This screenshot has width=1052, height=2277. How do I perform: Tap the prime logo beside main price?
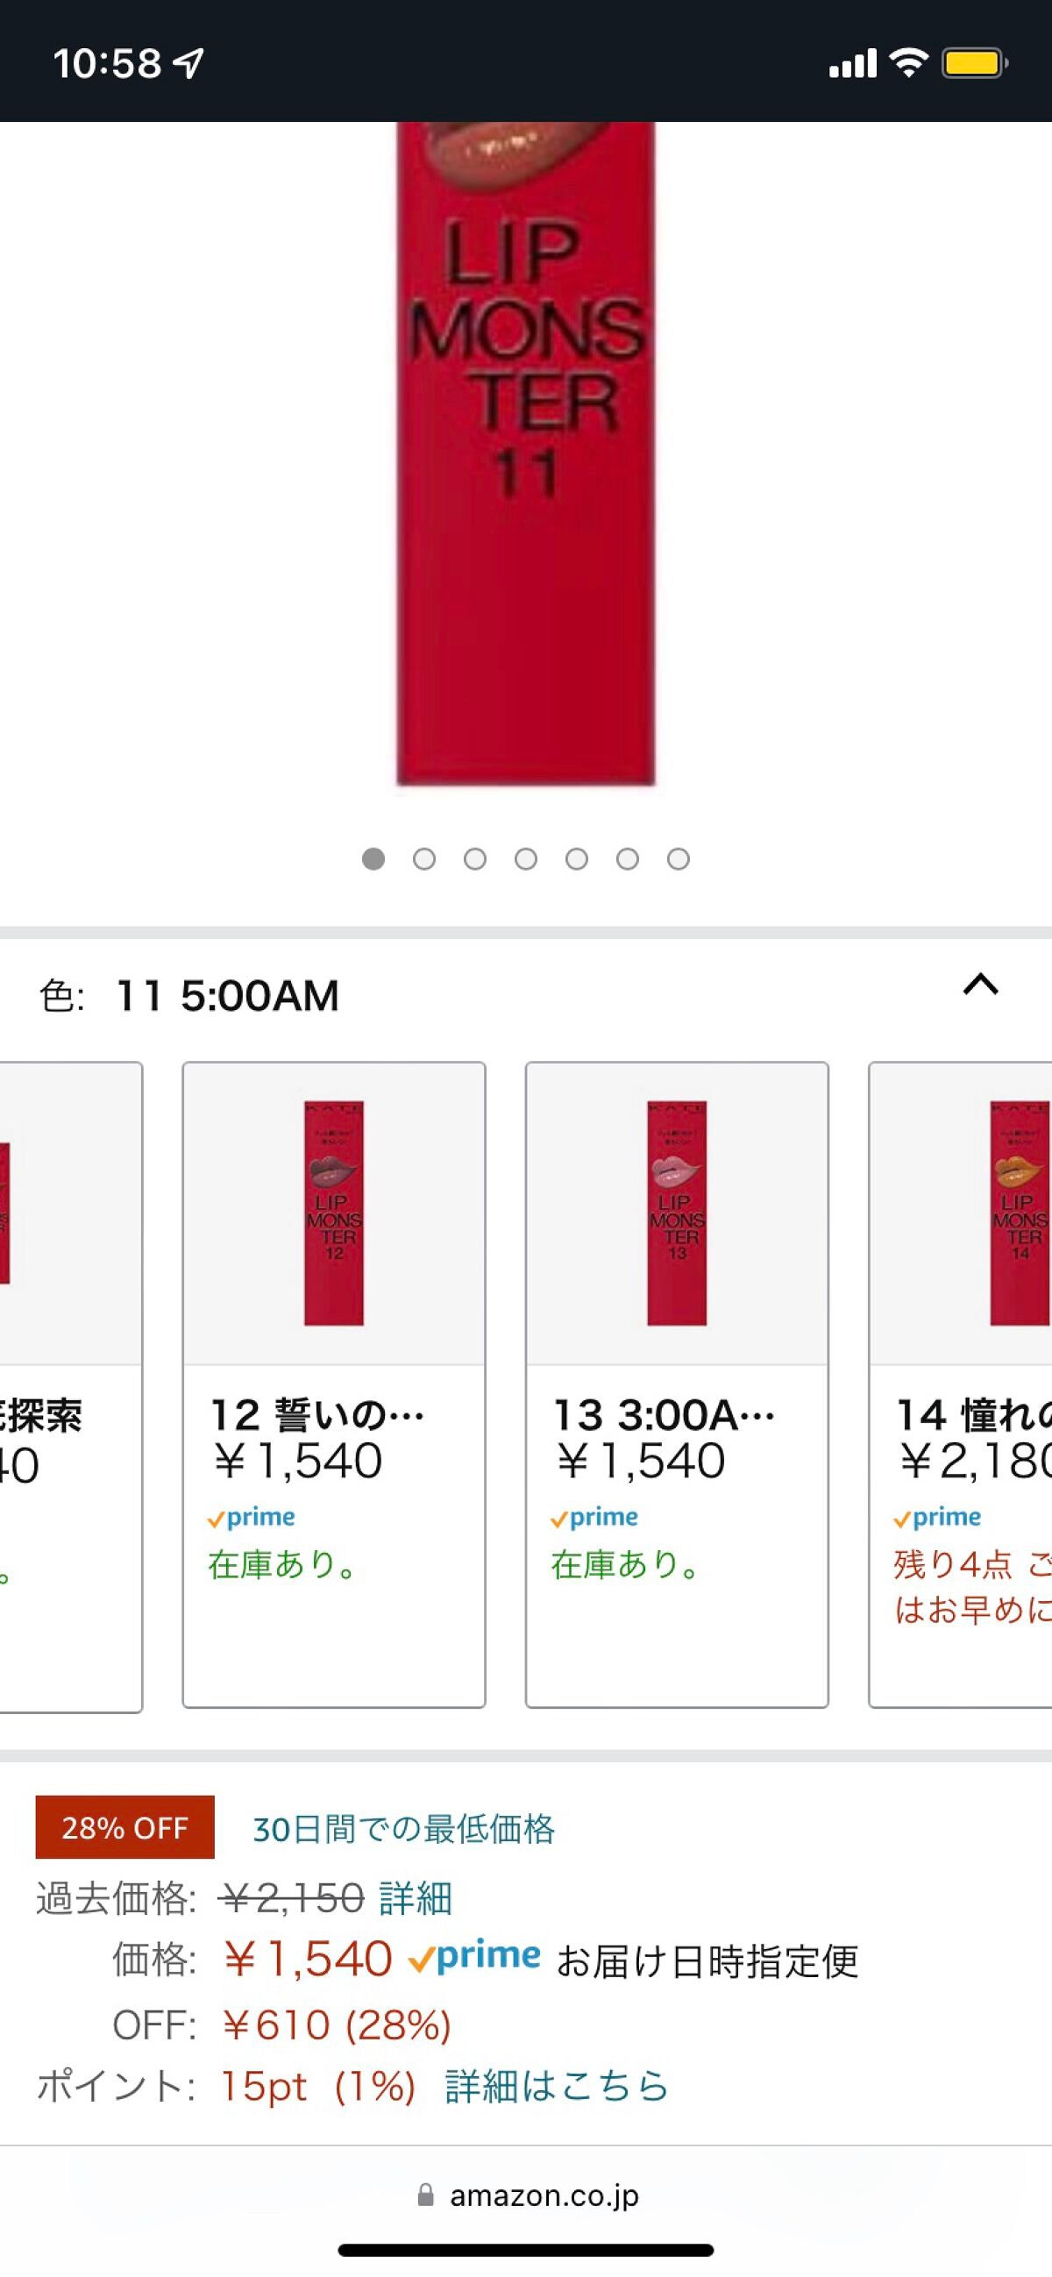475,1958
